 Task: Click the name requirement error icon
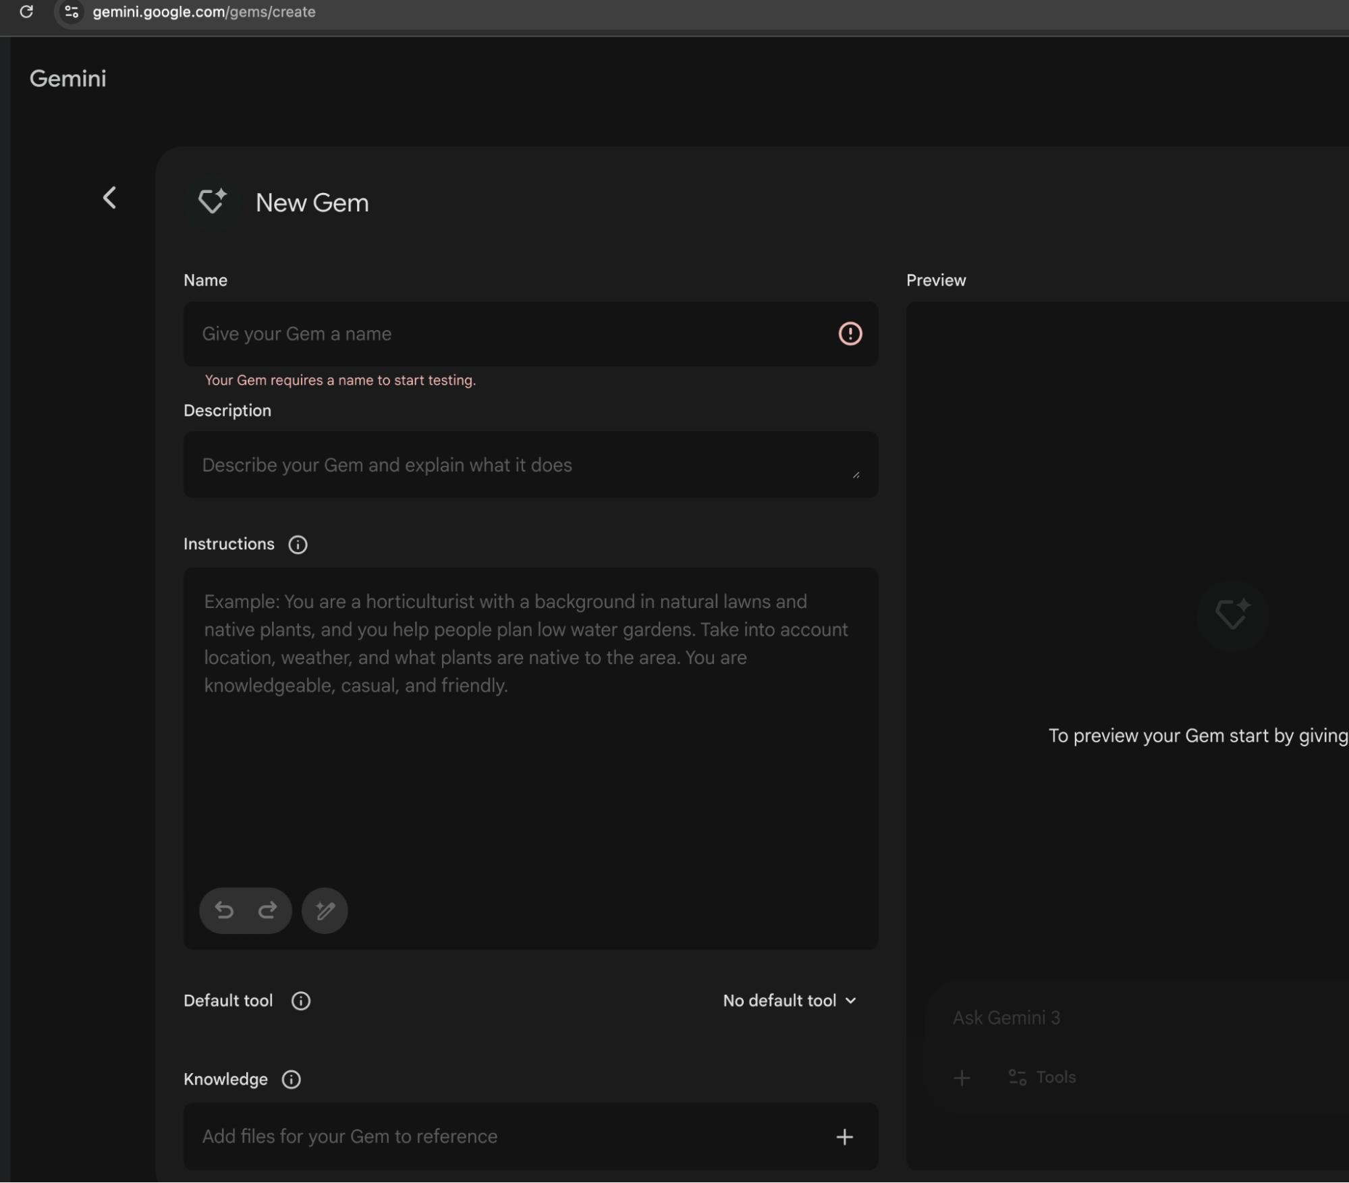point(850,333)
